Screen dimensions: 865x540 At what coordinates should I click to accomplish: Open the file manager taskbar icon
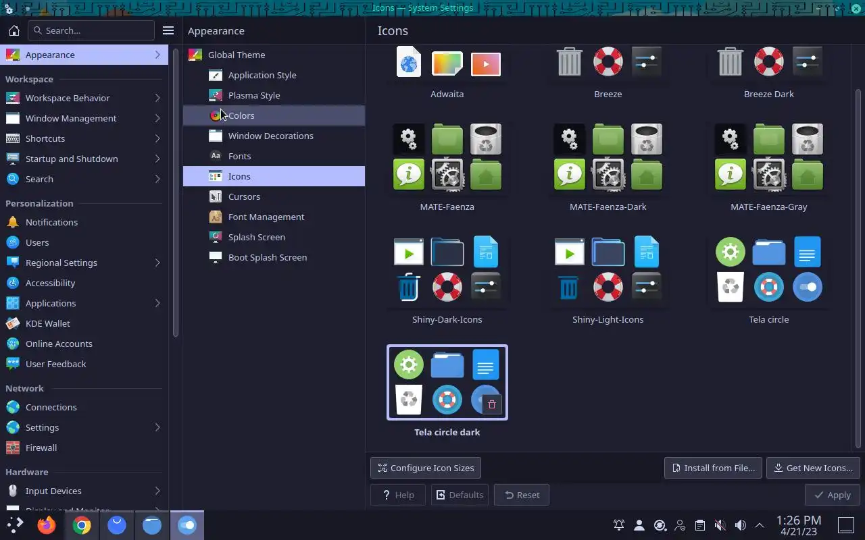point(152,525)
